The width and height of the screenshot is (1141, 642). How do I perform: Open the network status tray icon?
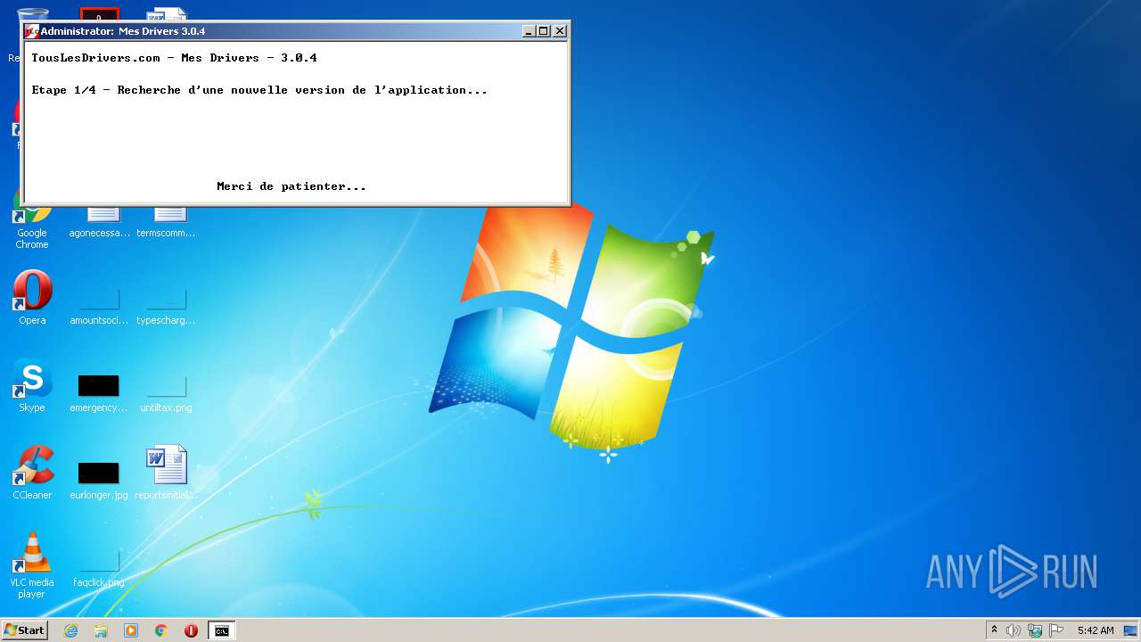(x=1035, y=630)
